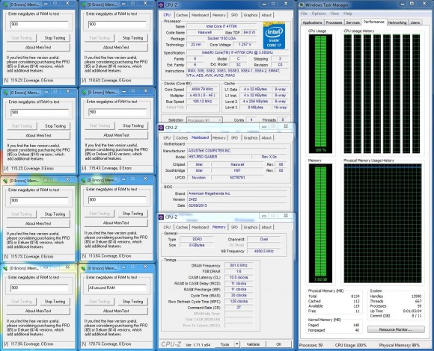The image size is (434, 351).
Task: Click MemTest title icon in 170.7% Coverage window
Action: tap(83, 268)
